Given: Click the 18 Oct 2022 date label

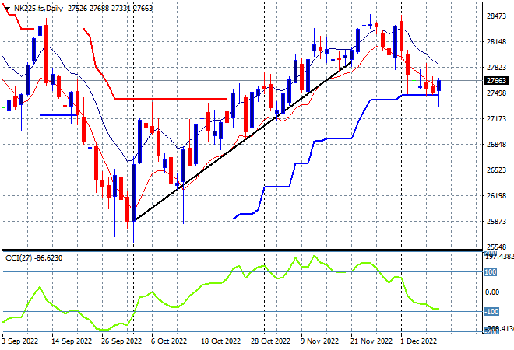Looking at the screenshot, I should tap(220, 341).
